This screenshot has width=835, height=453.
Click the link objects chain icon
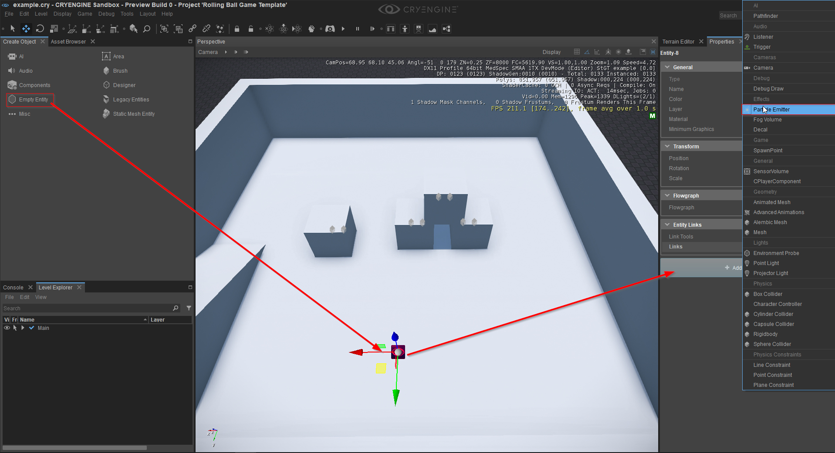(192, 29)
